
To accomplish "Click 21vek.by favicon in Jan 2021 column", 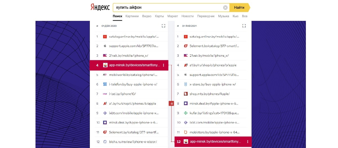I will click(x=186, y=56).
